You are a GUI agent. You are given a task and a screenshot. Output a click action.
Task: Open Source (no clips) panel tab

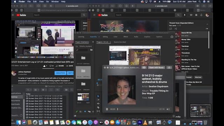(x=120, y=42)
